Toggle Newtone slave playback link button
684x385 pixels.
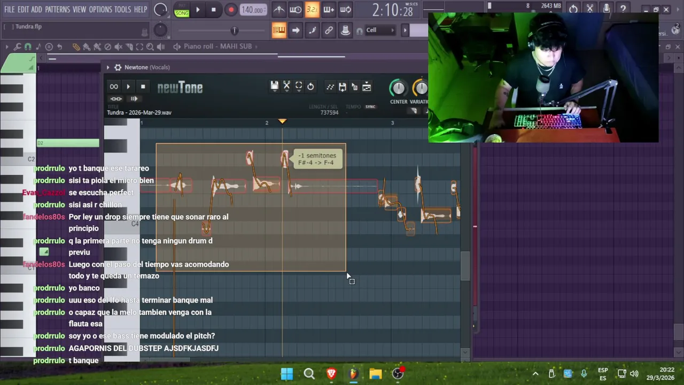[116, 99]
